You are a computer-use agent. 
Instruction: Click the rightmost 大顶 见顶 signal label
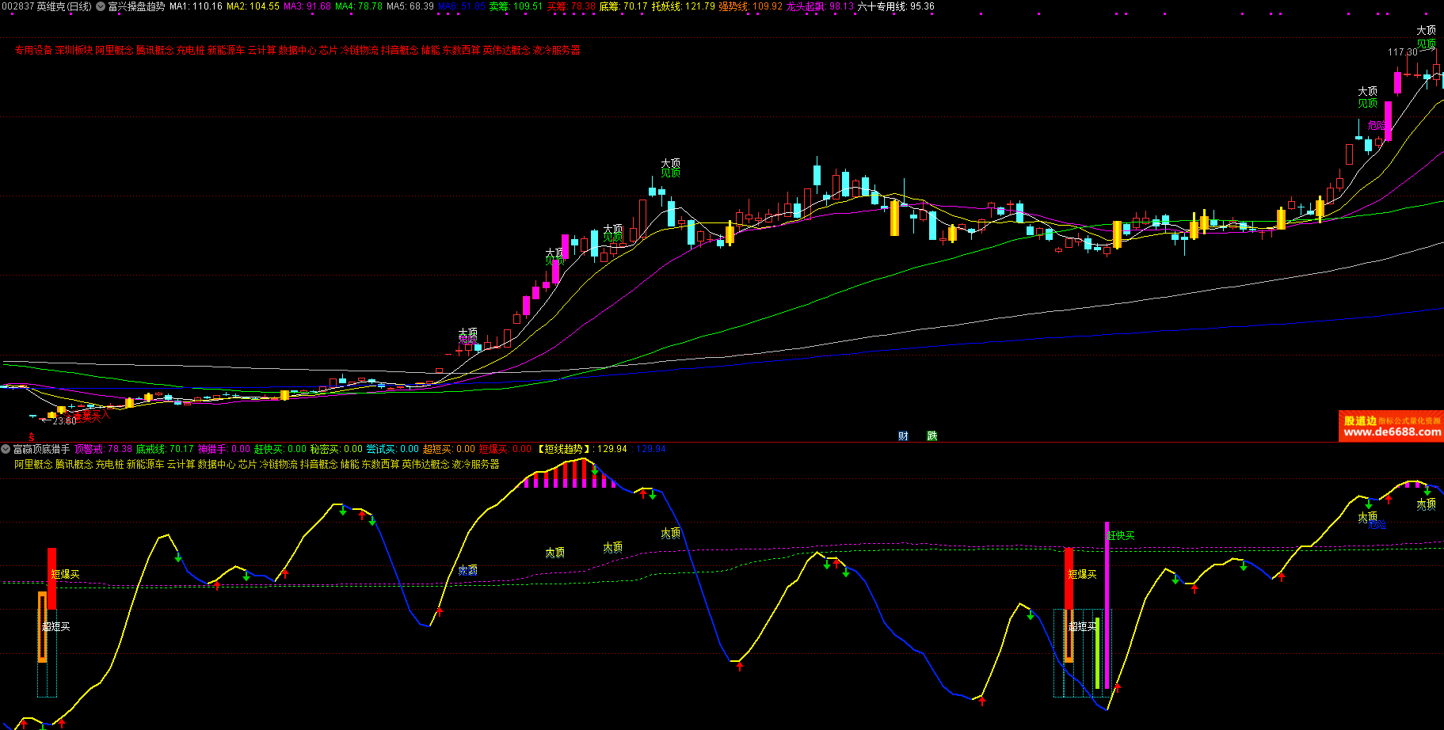(1426, 37)
